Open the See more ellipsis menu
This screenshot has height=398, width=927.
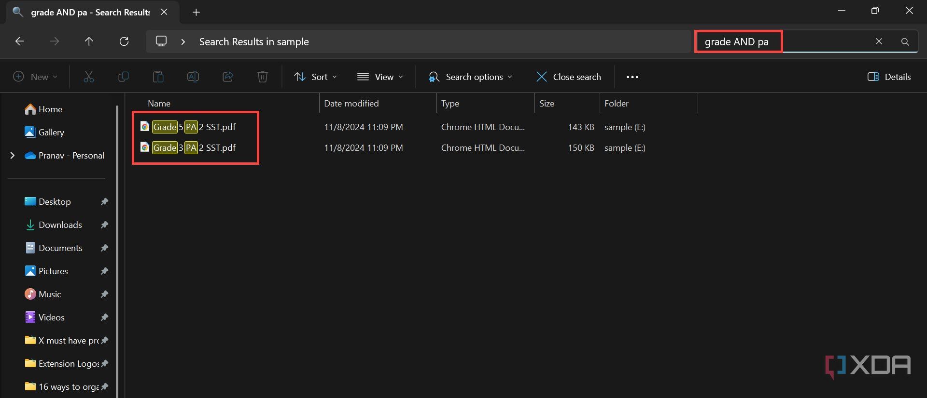(632, 77)
